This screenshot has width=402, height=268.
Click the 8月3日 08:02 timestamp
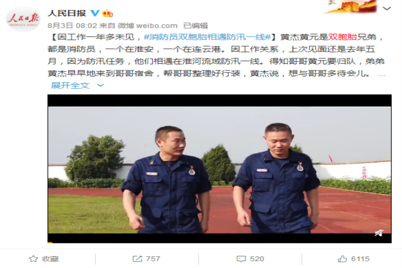[x=72, y=26]
